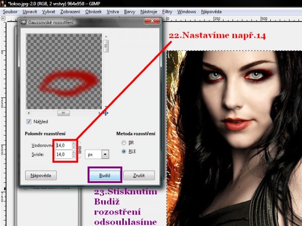The height and width of the screenshot is (226, 302).
Task: Click the ruler corner menu arrow button
Action: 3,19
